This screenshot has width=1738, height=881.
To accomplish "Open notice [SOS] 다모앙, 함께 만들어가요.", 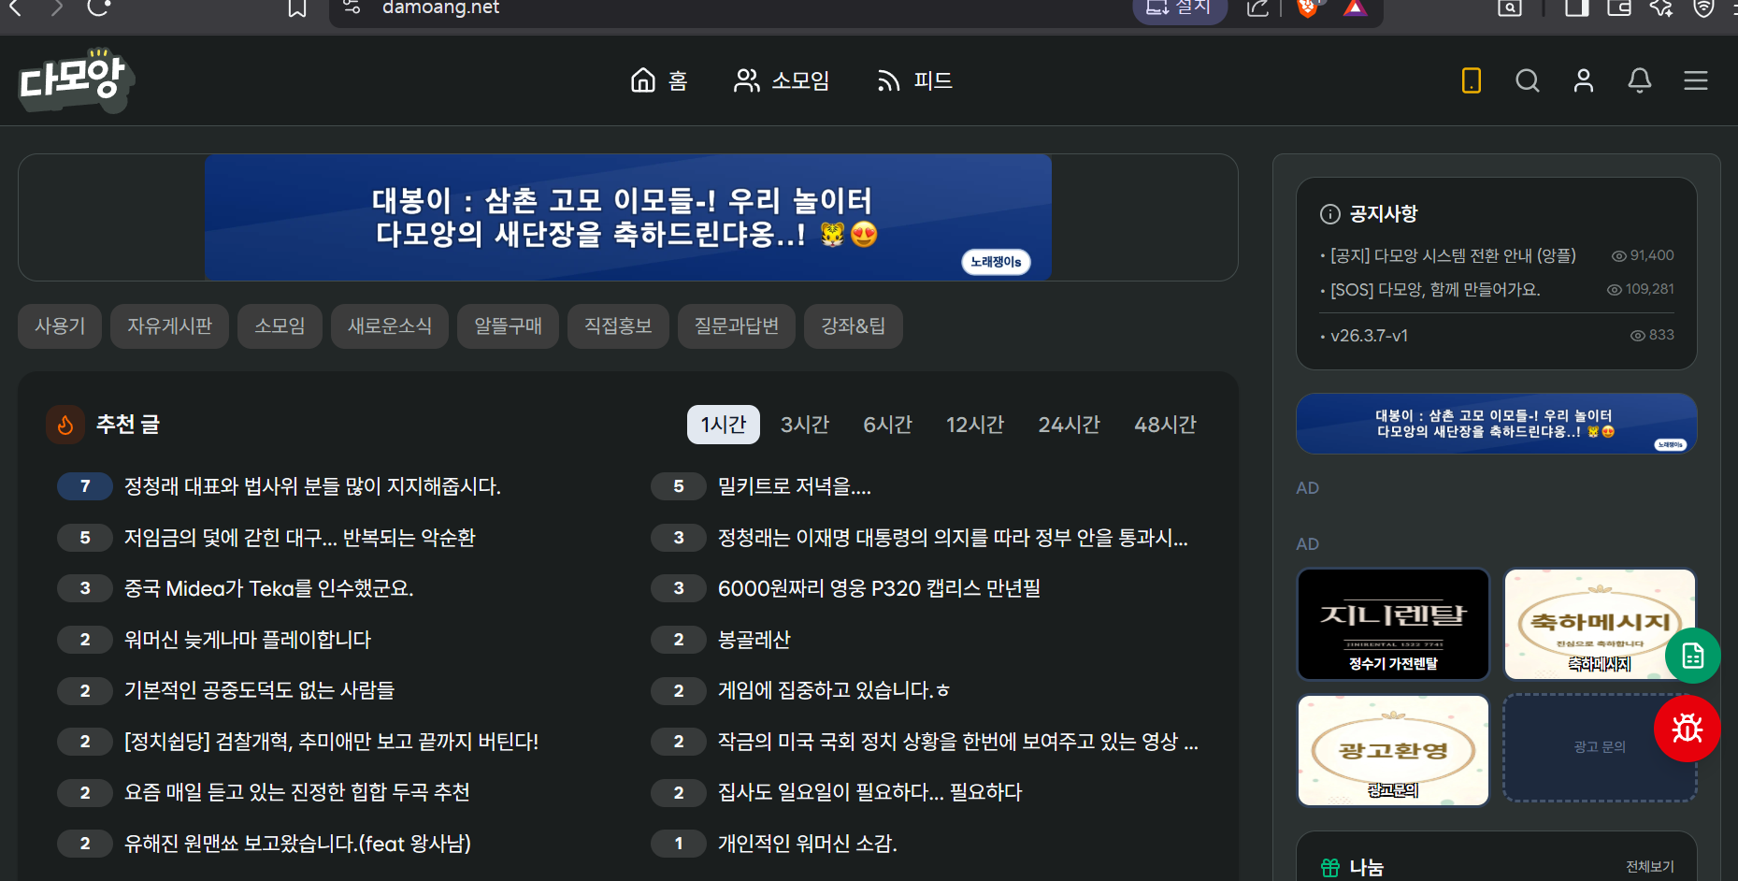I will (x=1435, y=290).
